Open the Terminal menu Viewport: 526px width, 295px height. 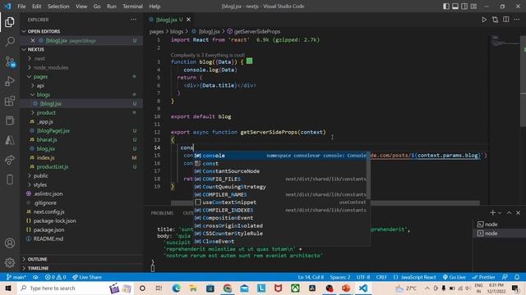pyautogui.click(x=132, y=7)
